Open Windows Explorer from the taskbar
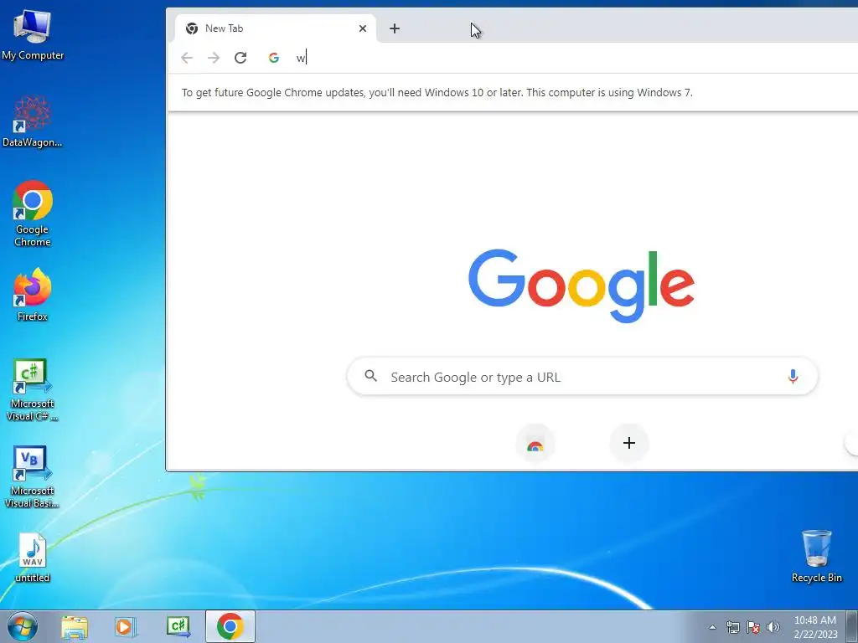Screen dimensions: 858x643 (74, 626)
